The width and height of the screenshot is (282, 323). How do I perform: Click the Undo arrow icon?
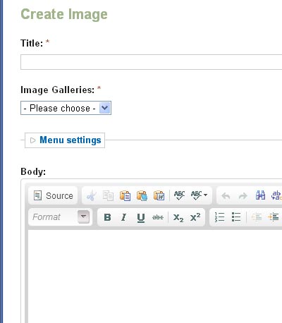[226, 195]
